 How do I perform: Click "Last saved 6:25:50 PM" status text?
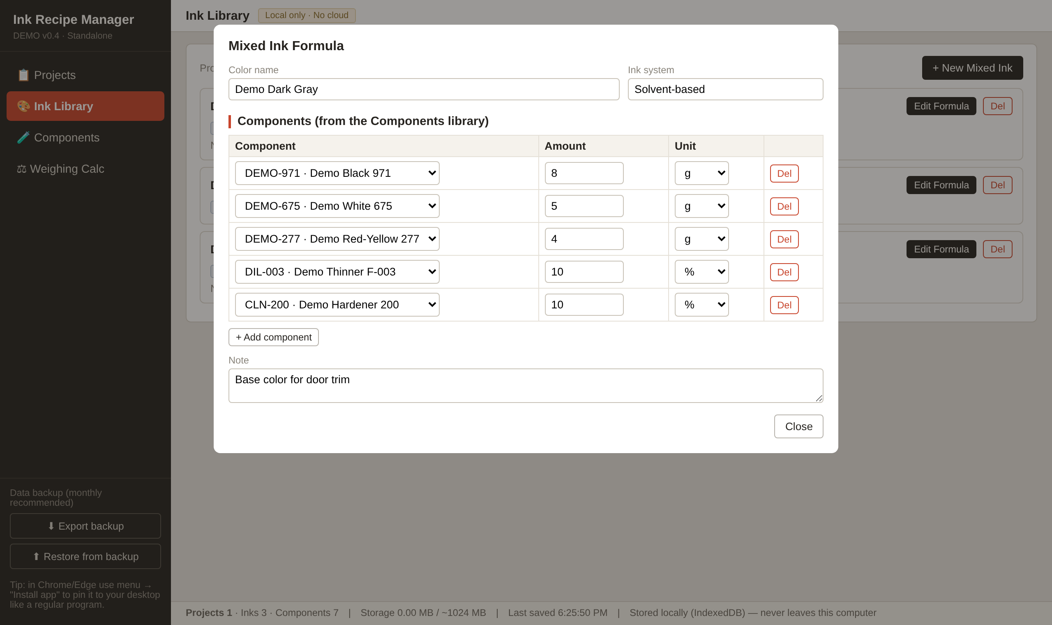point(558,613)
